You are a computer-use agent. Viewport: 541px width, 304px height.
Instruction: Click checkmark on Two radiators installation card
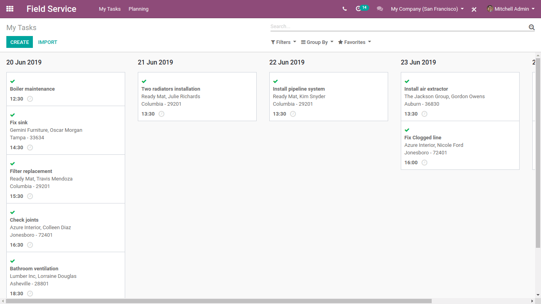coord(144,81)
